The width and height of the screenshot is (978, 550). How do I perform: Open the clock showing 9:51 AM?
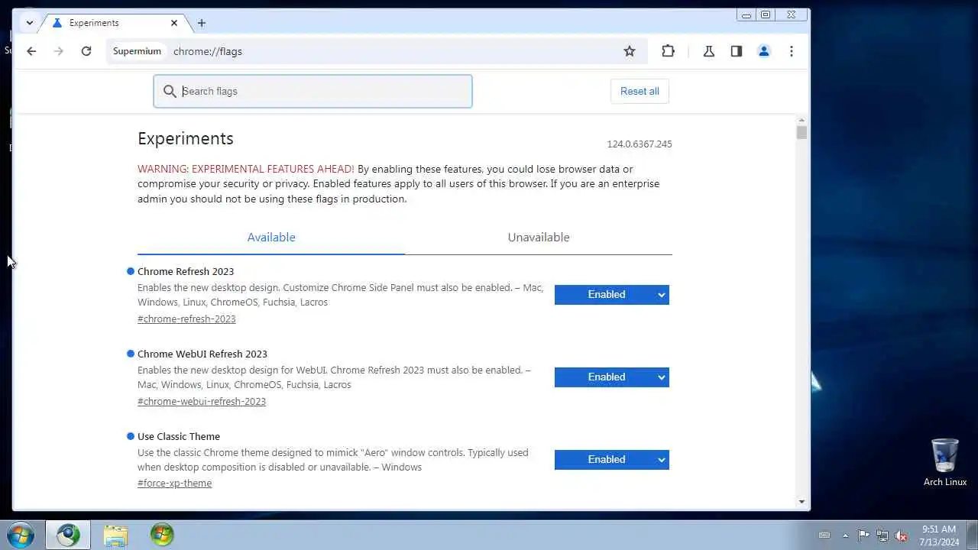[x=939, y=535]
